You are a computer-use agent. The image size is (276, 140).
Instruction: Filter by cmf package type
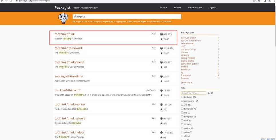(x=183, y=46)
